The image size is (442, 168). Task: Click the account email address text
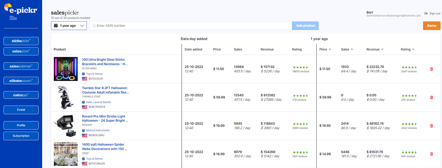393,16
